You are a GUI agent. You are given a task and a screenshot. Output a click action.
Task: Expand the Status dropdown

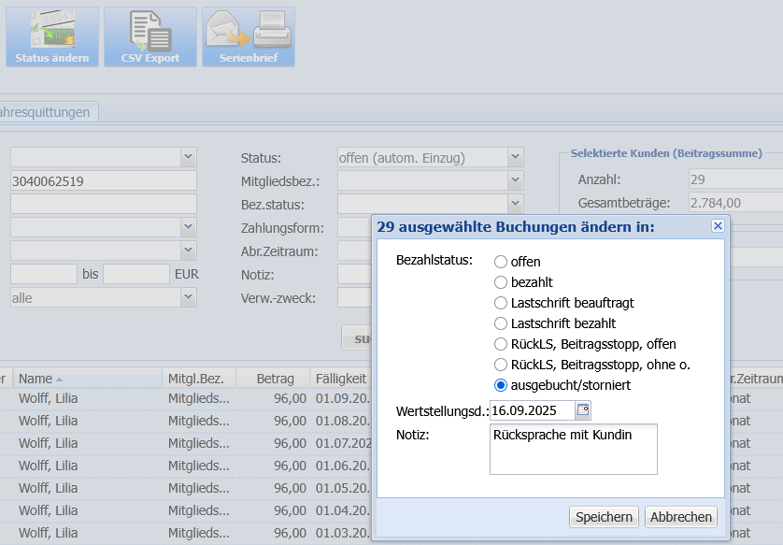pyautogui.click(x=515, y=157)
